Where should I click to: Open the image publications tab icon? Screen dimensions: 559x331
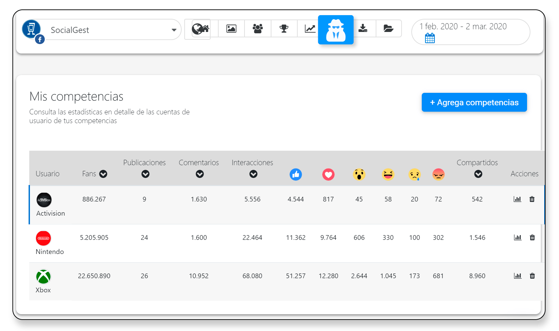[231, 29]
